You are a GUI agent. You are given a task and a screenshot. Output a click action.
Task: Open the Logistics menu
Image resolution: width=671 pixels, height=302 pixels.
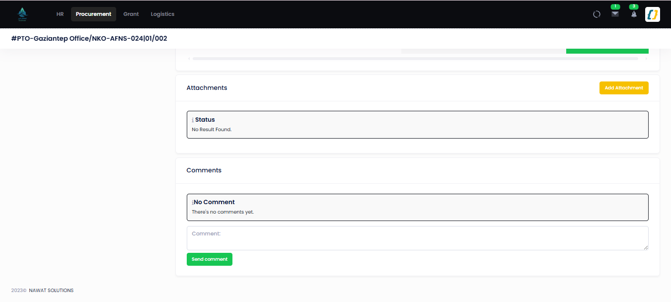[162, 14]
